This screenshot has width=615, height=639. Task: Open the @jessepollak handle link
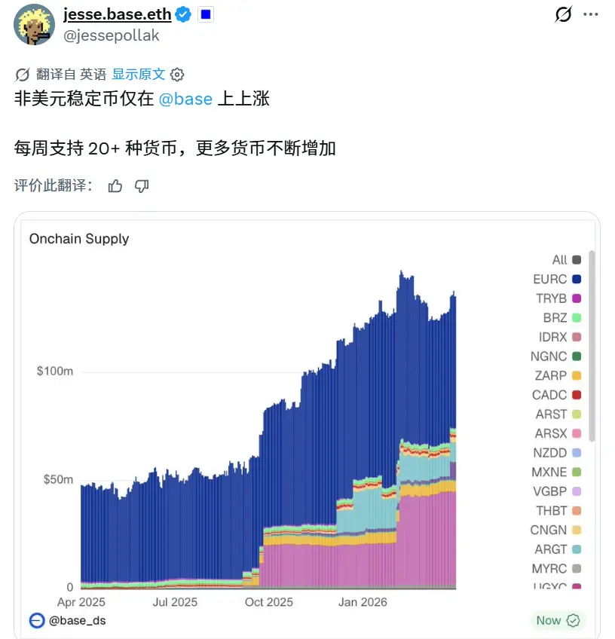pos(112,35)
